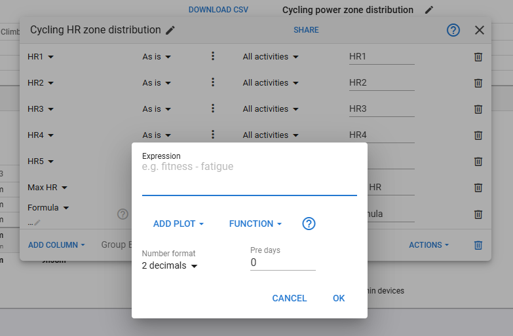Viewport: 513px width, 336px height.
Task: Open the HR4 field selector dropdown
Action: coord(41,135)
